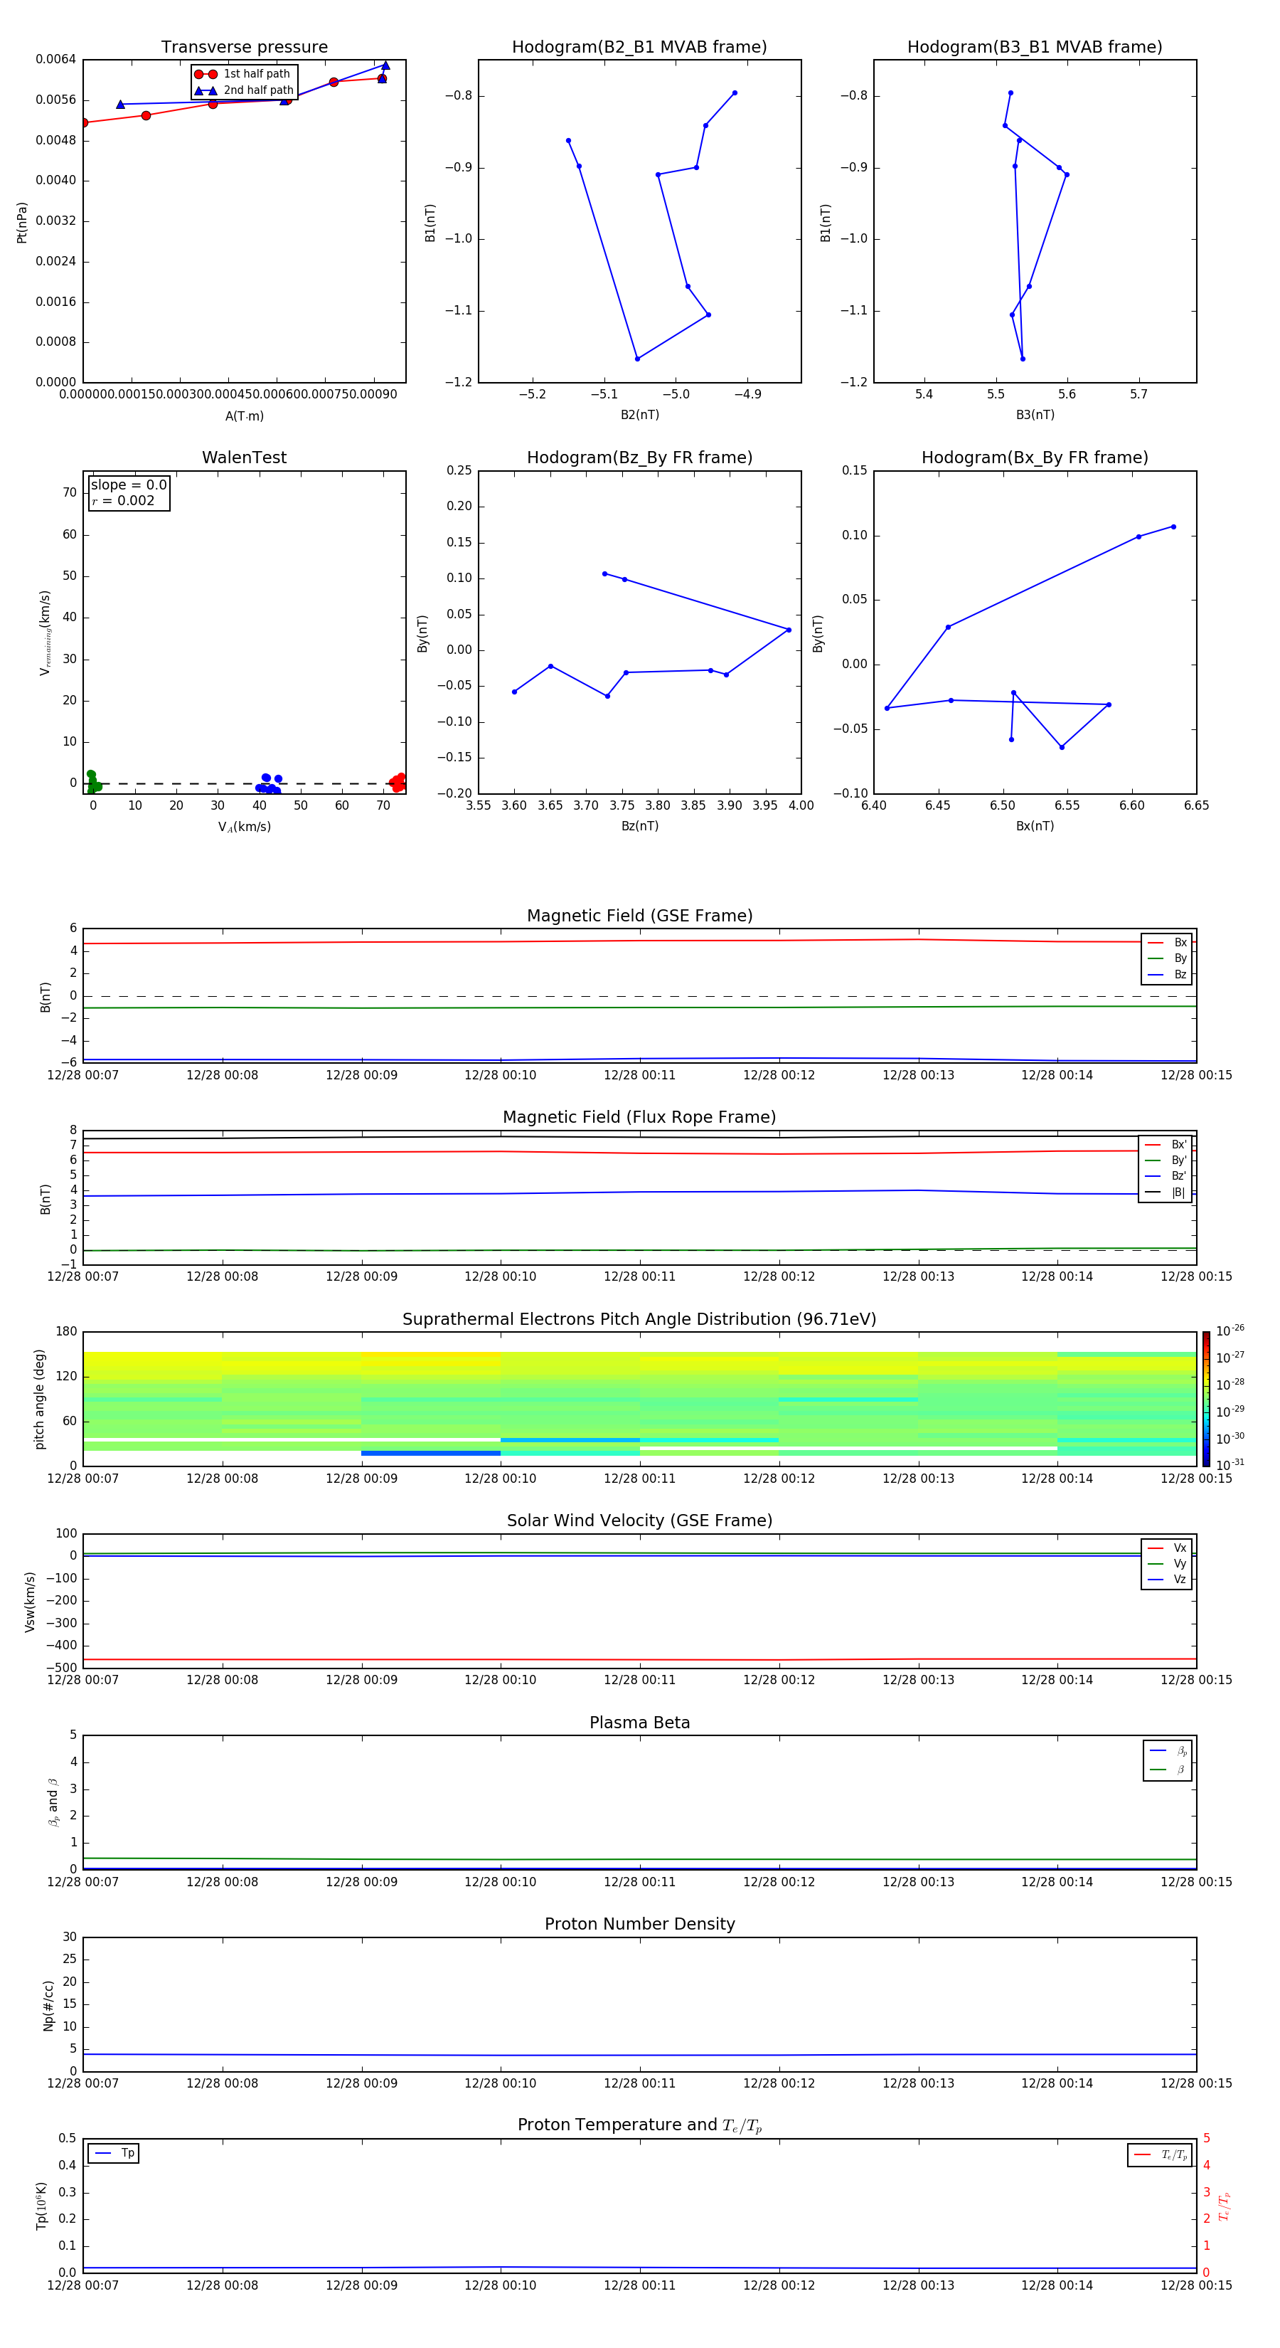Select 'By' in the GSE magnetic field legend

click(1167, 958)
